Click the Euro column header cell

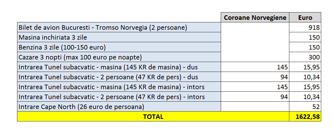pos(305,18)
